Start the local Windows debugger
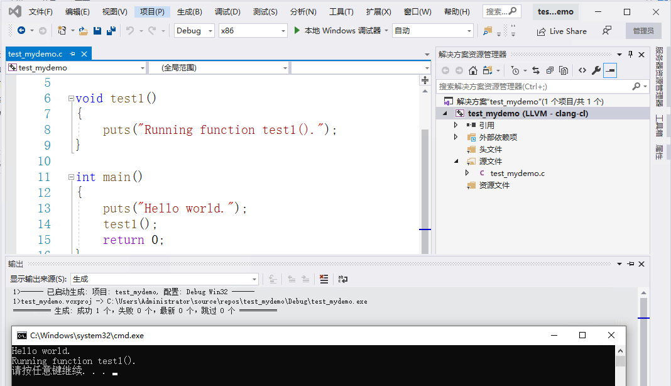The height and width of the screenshot is (386, 671). 337,30
